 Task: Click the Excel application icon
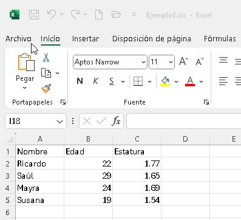coord(15,15)
